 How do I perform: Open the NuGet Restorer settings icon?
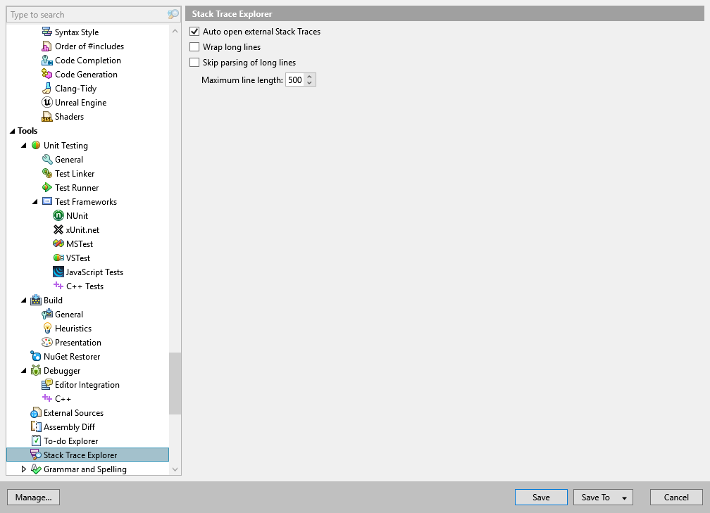(x=36, y=356)
